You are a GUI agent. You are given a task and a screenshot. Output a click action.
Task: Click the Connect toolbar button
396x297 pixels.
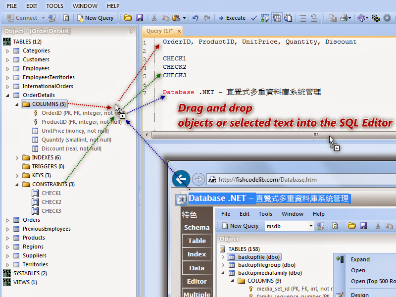22,18
